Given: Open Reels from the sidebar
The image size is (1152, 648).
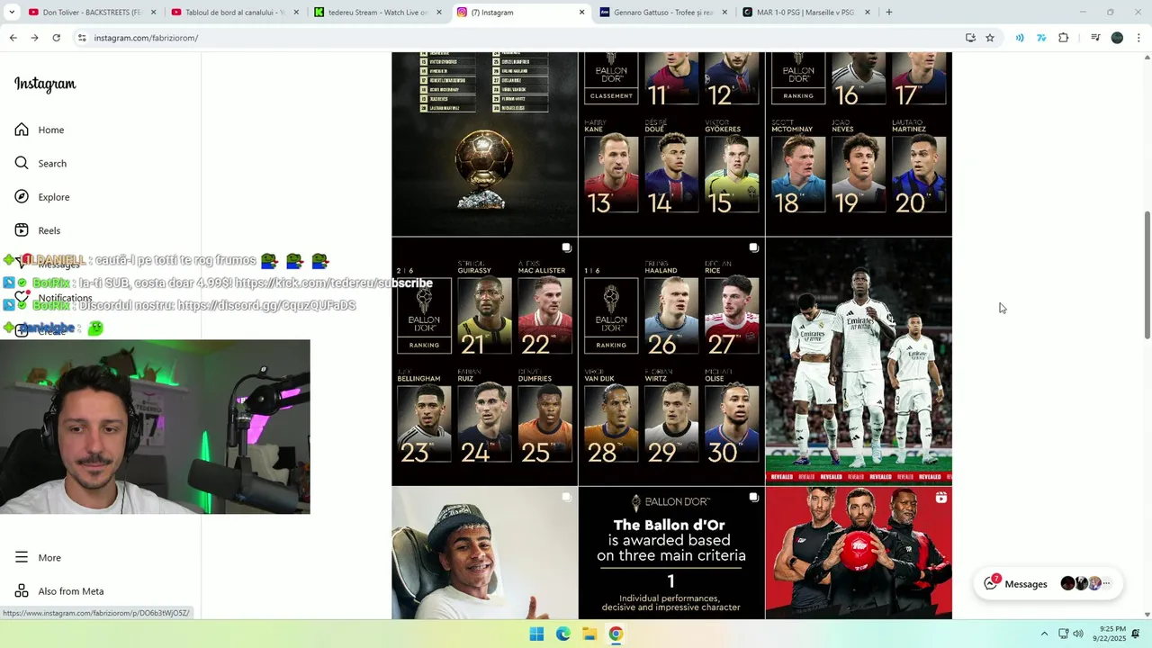Looking at the screenshot, I should click(x=38, y=230).
